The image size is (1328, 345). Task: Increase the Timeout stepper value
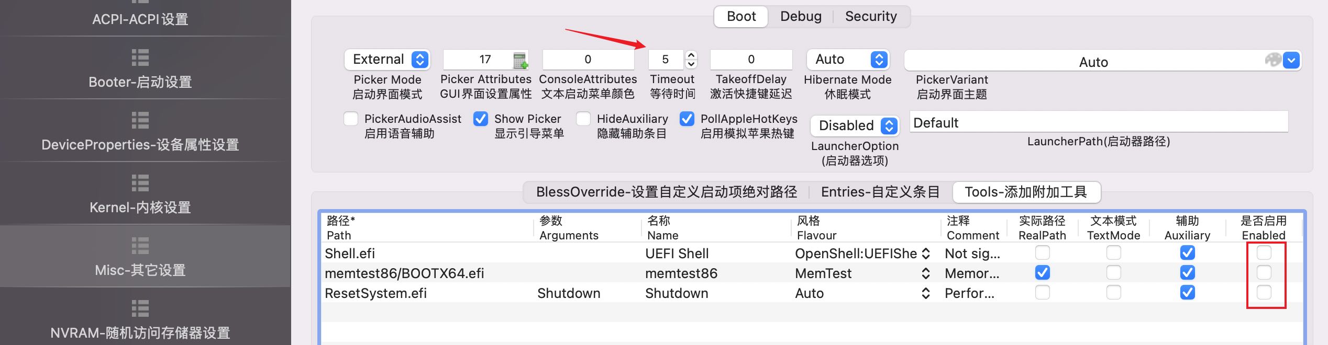pyautogui.click(x=691, y=55)
